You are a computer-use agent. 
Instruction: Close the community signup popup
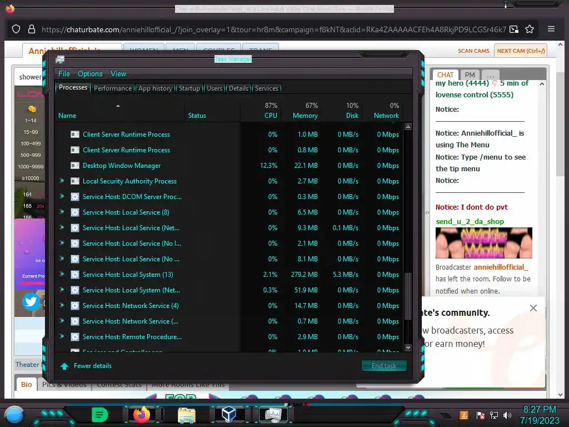533,308
